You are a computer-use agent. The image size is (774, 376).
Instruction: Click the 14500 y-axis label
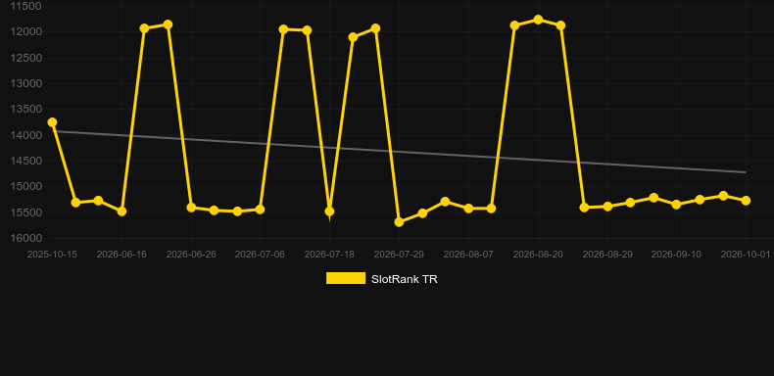tap(25, 161)
